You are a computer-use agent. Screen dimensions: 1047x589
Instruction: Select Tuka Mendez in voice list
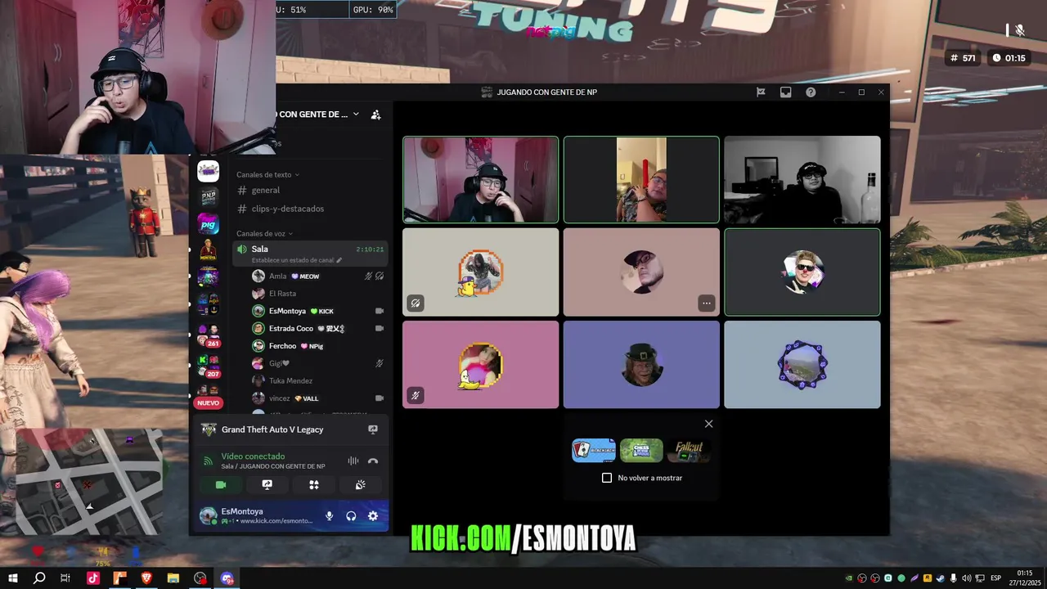(317, 380)
